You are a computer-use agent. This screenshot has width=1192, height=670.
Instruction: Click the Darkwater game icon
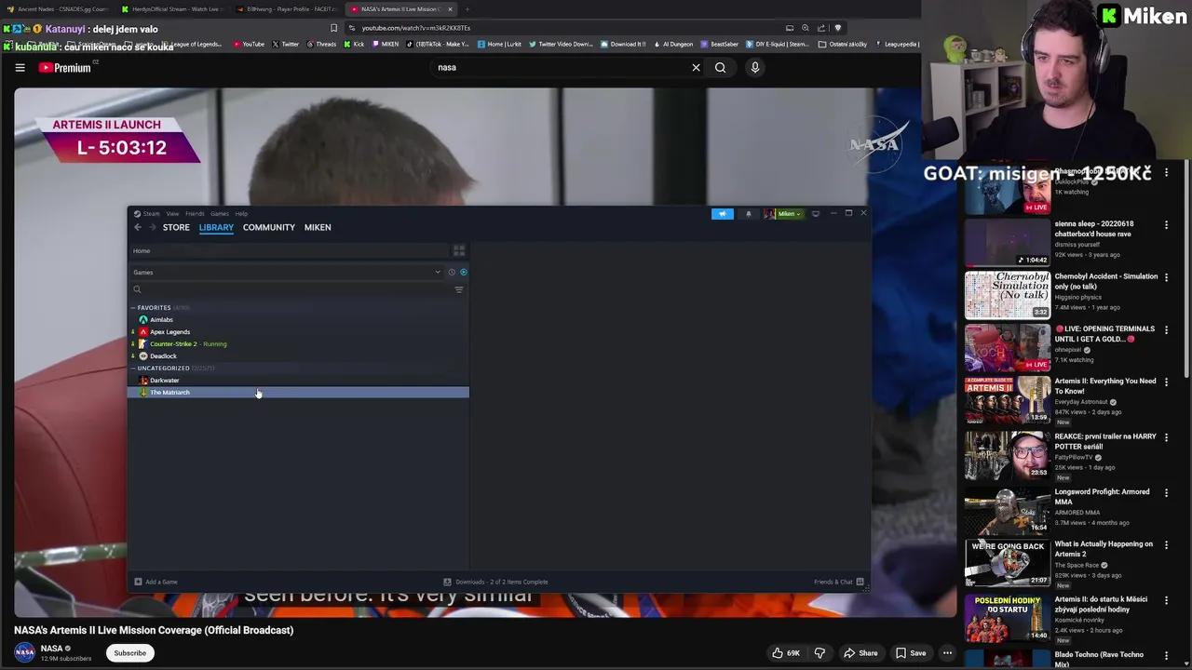pos(143,381)
